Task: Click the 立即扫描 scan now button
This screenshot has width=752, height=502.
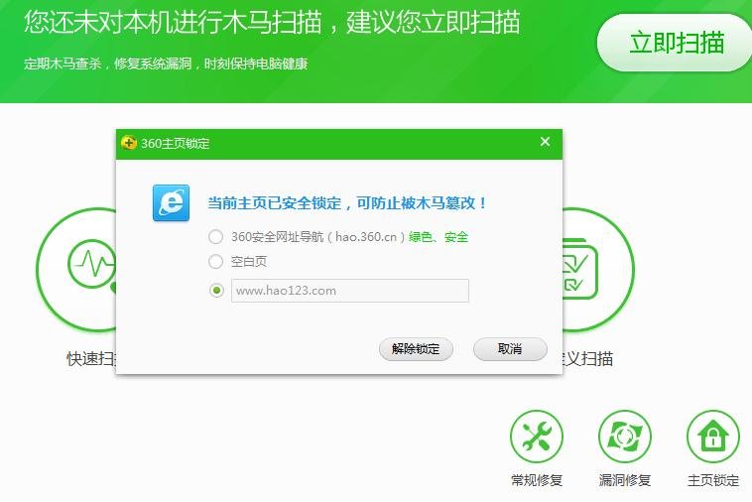Action: (676, 43)
